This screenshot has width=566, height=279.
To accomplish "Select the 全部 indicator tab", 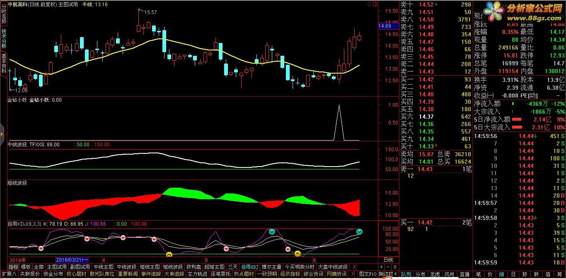I will coord(39,267).
